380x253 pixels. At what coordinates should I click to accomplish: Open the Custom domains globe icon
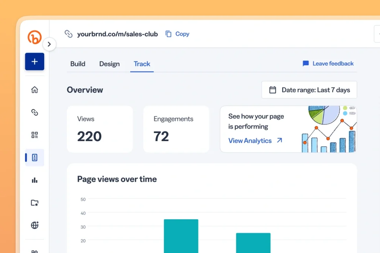(35, 225)
